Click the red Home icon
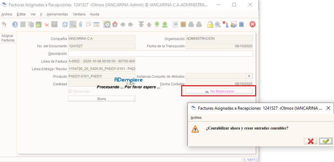Viewport: 334px width, 162px height. (x=115, y=24)
